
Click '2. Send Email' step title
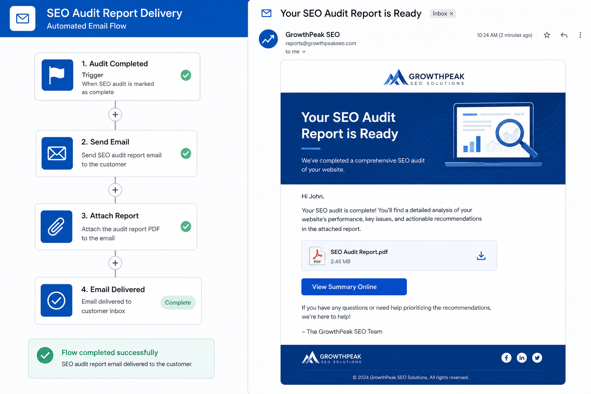(105, 142)
